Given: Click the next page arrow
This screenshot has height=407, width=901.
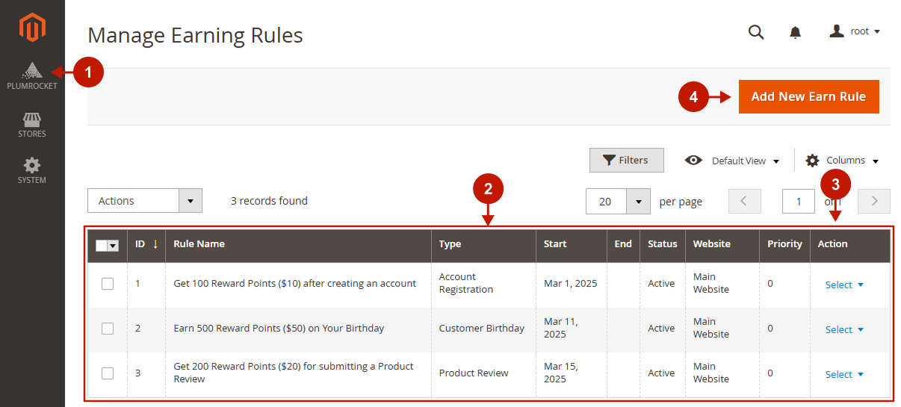Looking at the screenshot, I should tap(873, 202).
